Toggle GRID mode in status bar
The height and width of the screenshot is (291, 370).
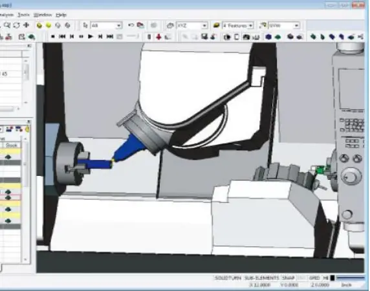pos(314,278)
